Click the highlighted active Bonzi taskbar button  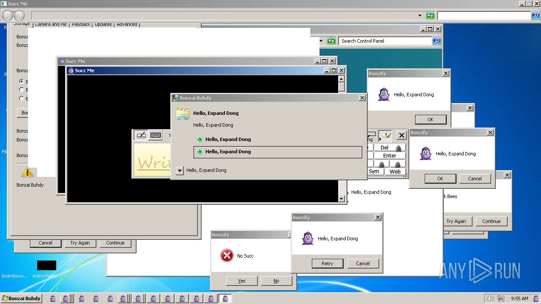click(x=225, y=299)
